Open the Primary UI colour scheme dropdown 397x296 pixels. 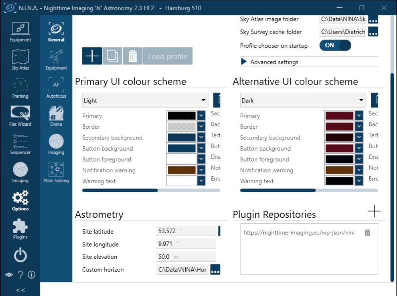click(145, 100)
